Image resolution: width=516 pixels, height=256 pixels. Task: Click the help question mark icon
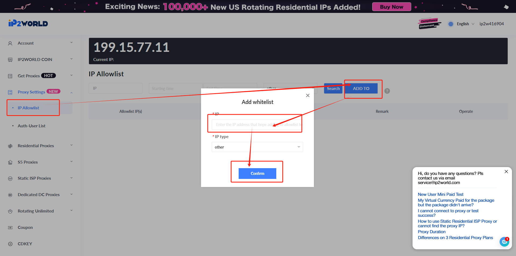coord(387,91)
